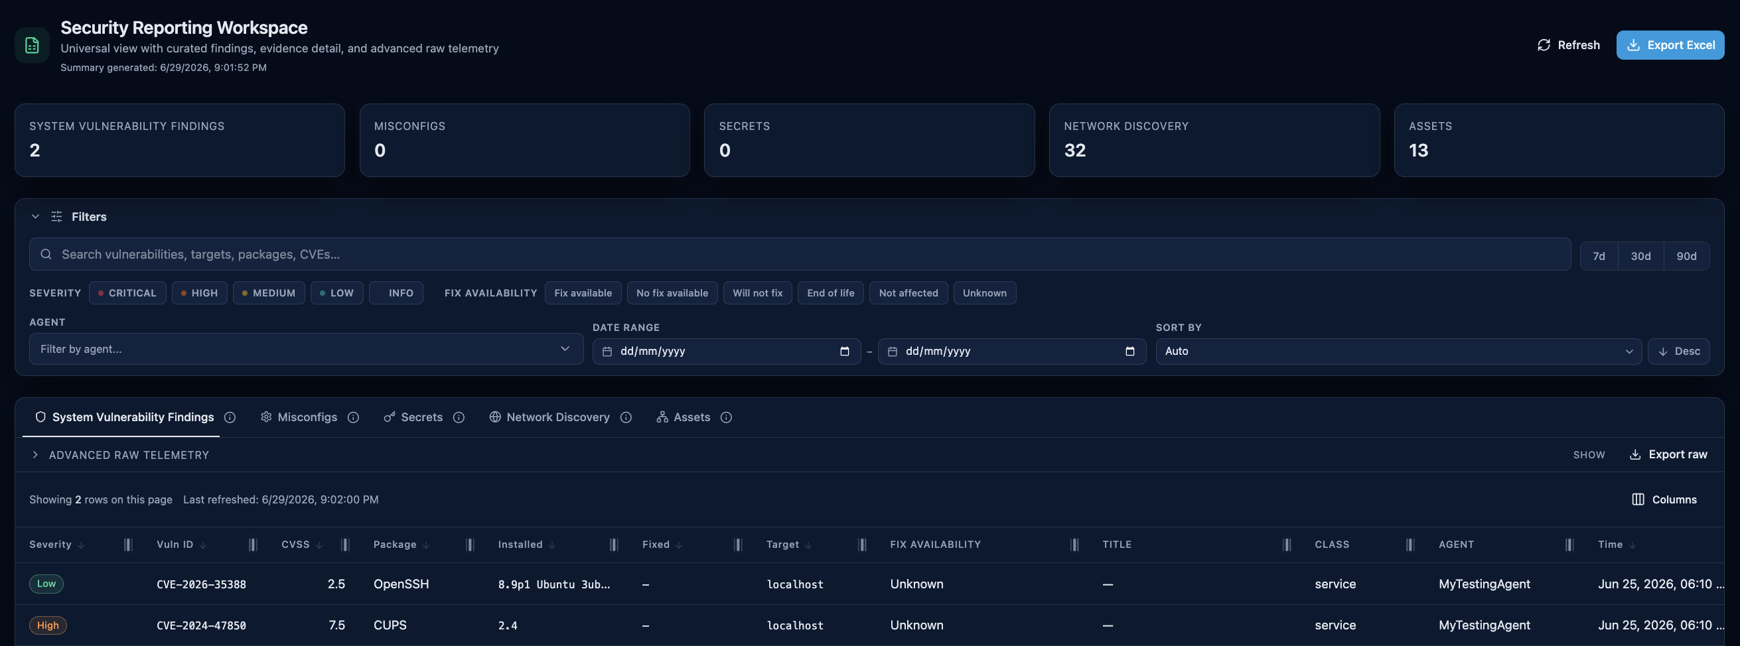
Task: Select the 30d quick range
Action: click(1640, 257)
